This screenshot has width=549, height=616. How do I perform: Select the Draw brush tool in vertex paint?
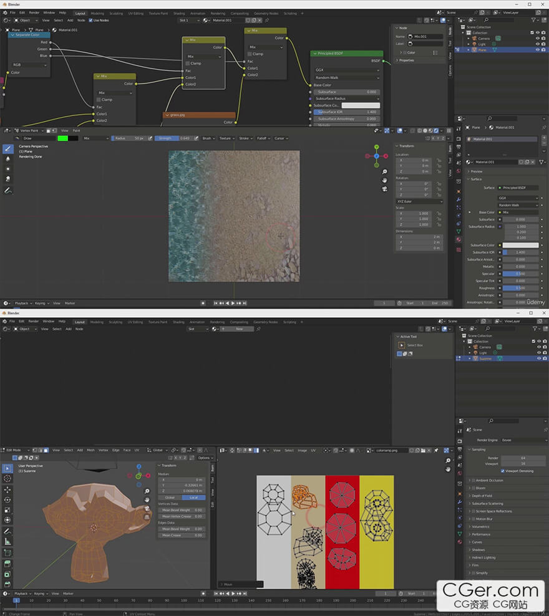pos(8,149)
